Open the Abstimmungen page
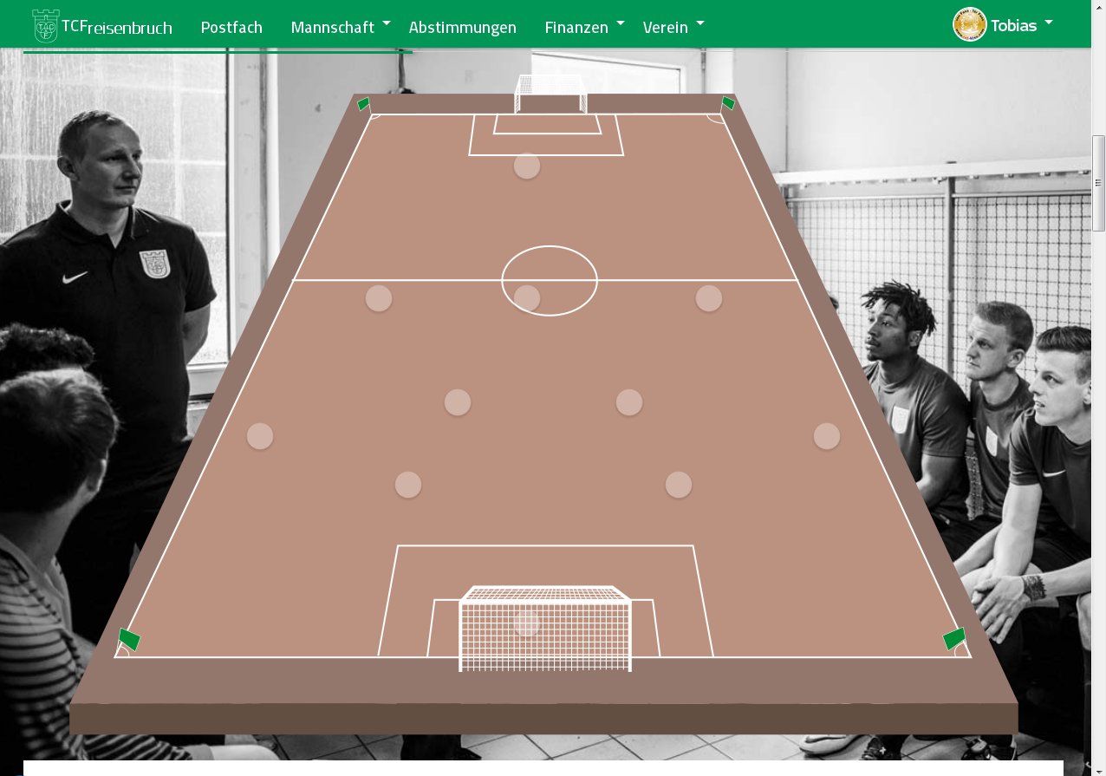The width and height of the screenshot is (1106, 776). pos(462,27)
